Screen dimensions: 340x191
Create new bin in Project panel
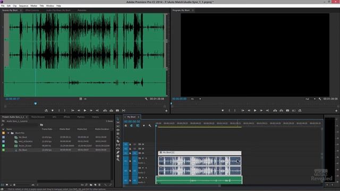pos(91,185)
